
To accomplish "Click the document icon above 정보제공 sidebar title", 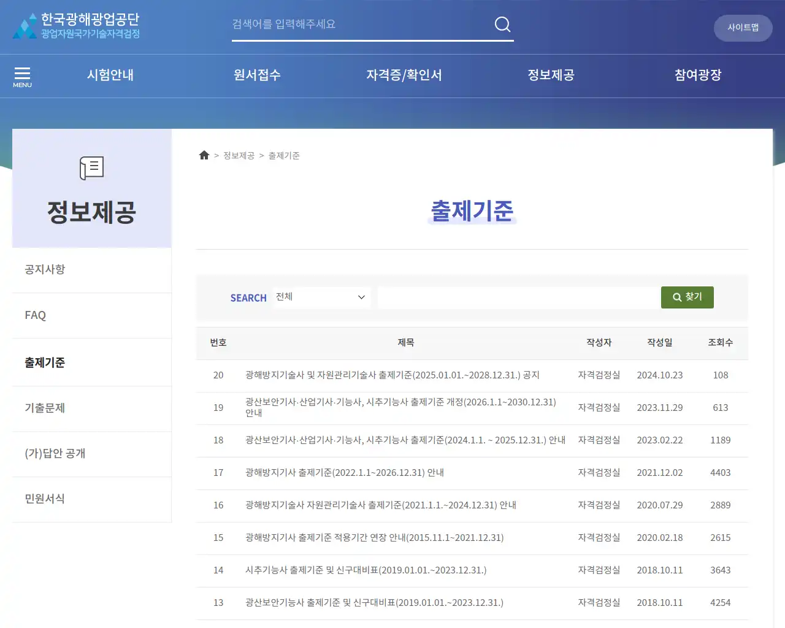I will pyautogui.click(x=91, y=167).
